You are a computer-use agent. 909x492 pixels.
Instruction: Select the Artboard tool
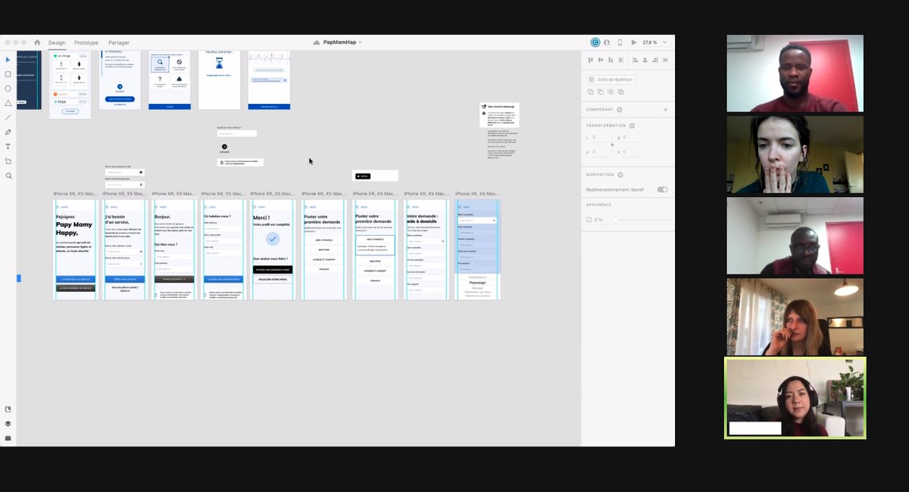pyautogui.click(x=8, y=161)
